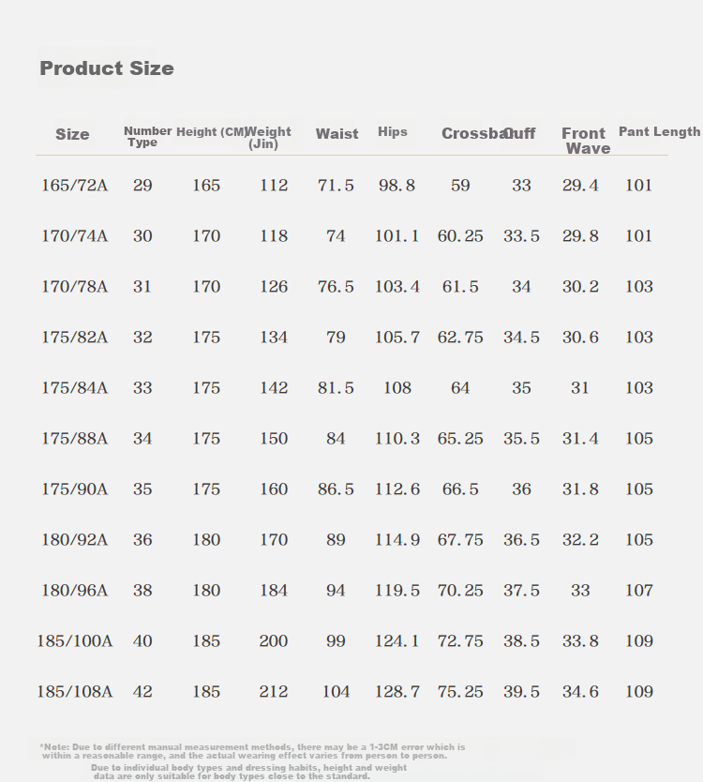The width and height of the screenshot is (703, 782).
Task: Click the Number Type column header
Action: 147,137
